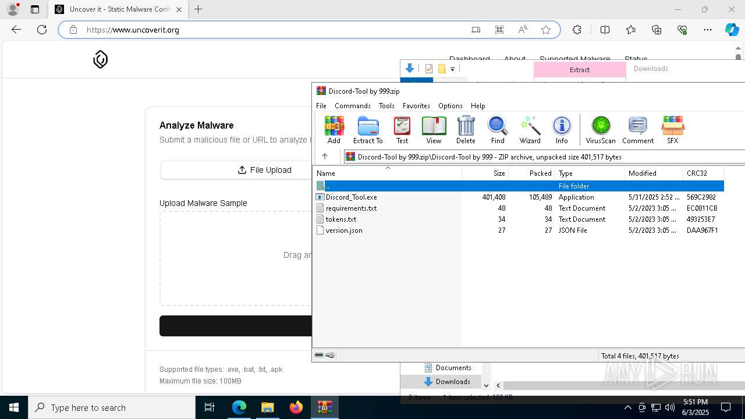Open the File menu in WinRAR

321,106
